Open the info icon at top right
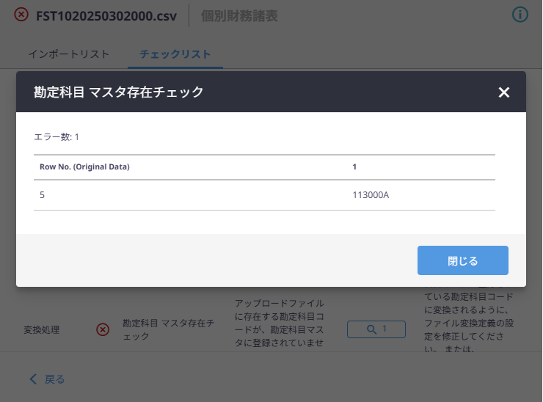Viewport: 543px width, 402px height. click(x=520, y=15)
